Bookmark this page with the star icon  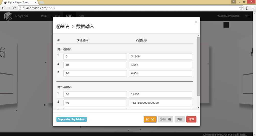(x=241, y=8)
